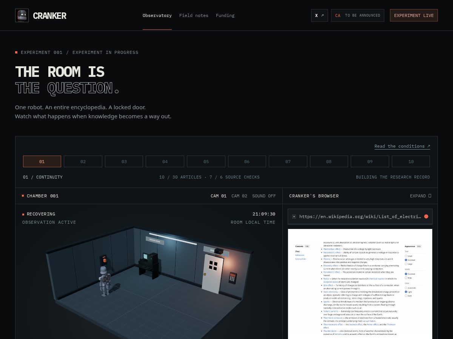The image size is (453, 339).
Task: Open the Redox article link
Action: point(326,279)
